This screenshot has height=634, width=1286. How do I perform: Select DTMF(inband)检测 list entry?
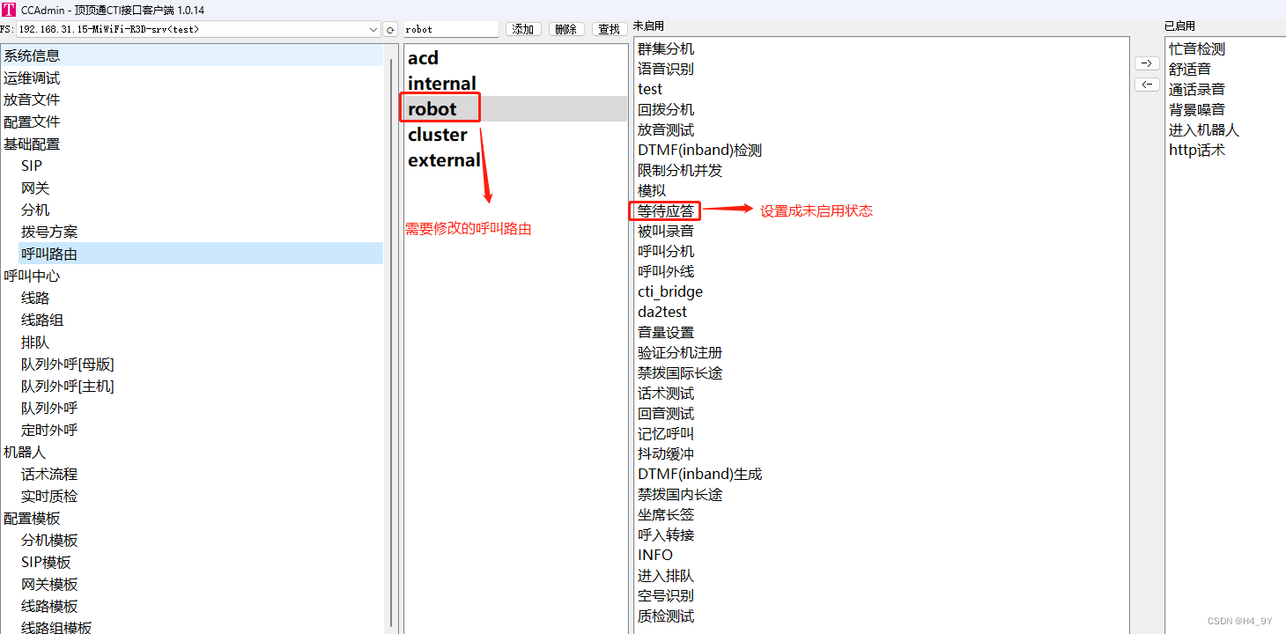[x=699, y=150]
